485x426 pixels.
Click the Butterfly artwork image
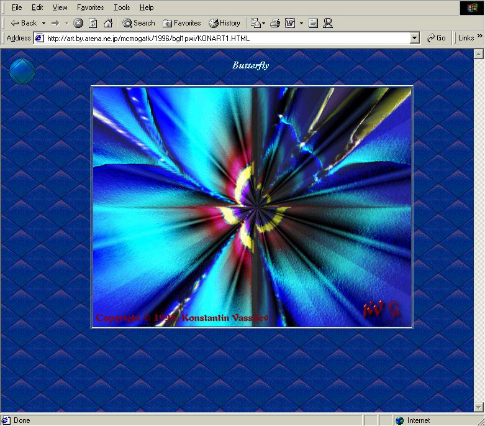point(252,206)
